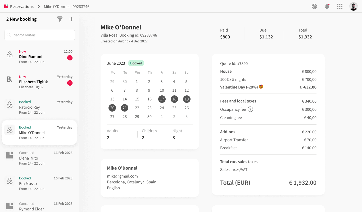Open Elisabeta Tiglük's booking
362x212 pixels.
tap(39, 82)
